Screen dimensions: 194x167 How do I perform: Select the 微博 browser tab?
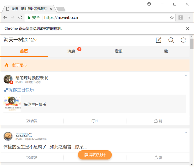[x=29, y=9]
